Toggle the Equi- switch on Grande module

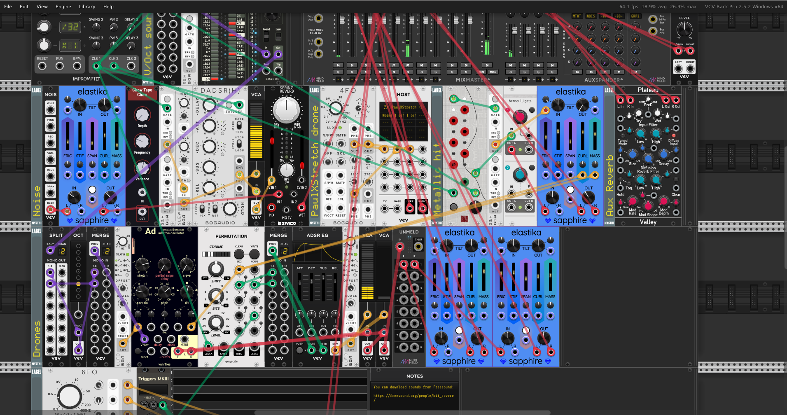coord(278,37)
